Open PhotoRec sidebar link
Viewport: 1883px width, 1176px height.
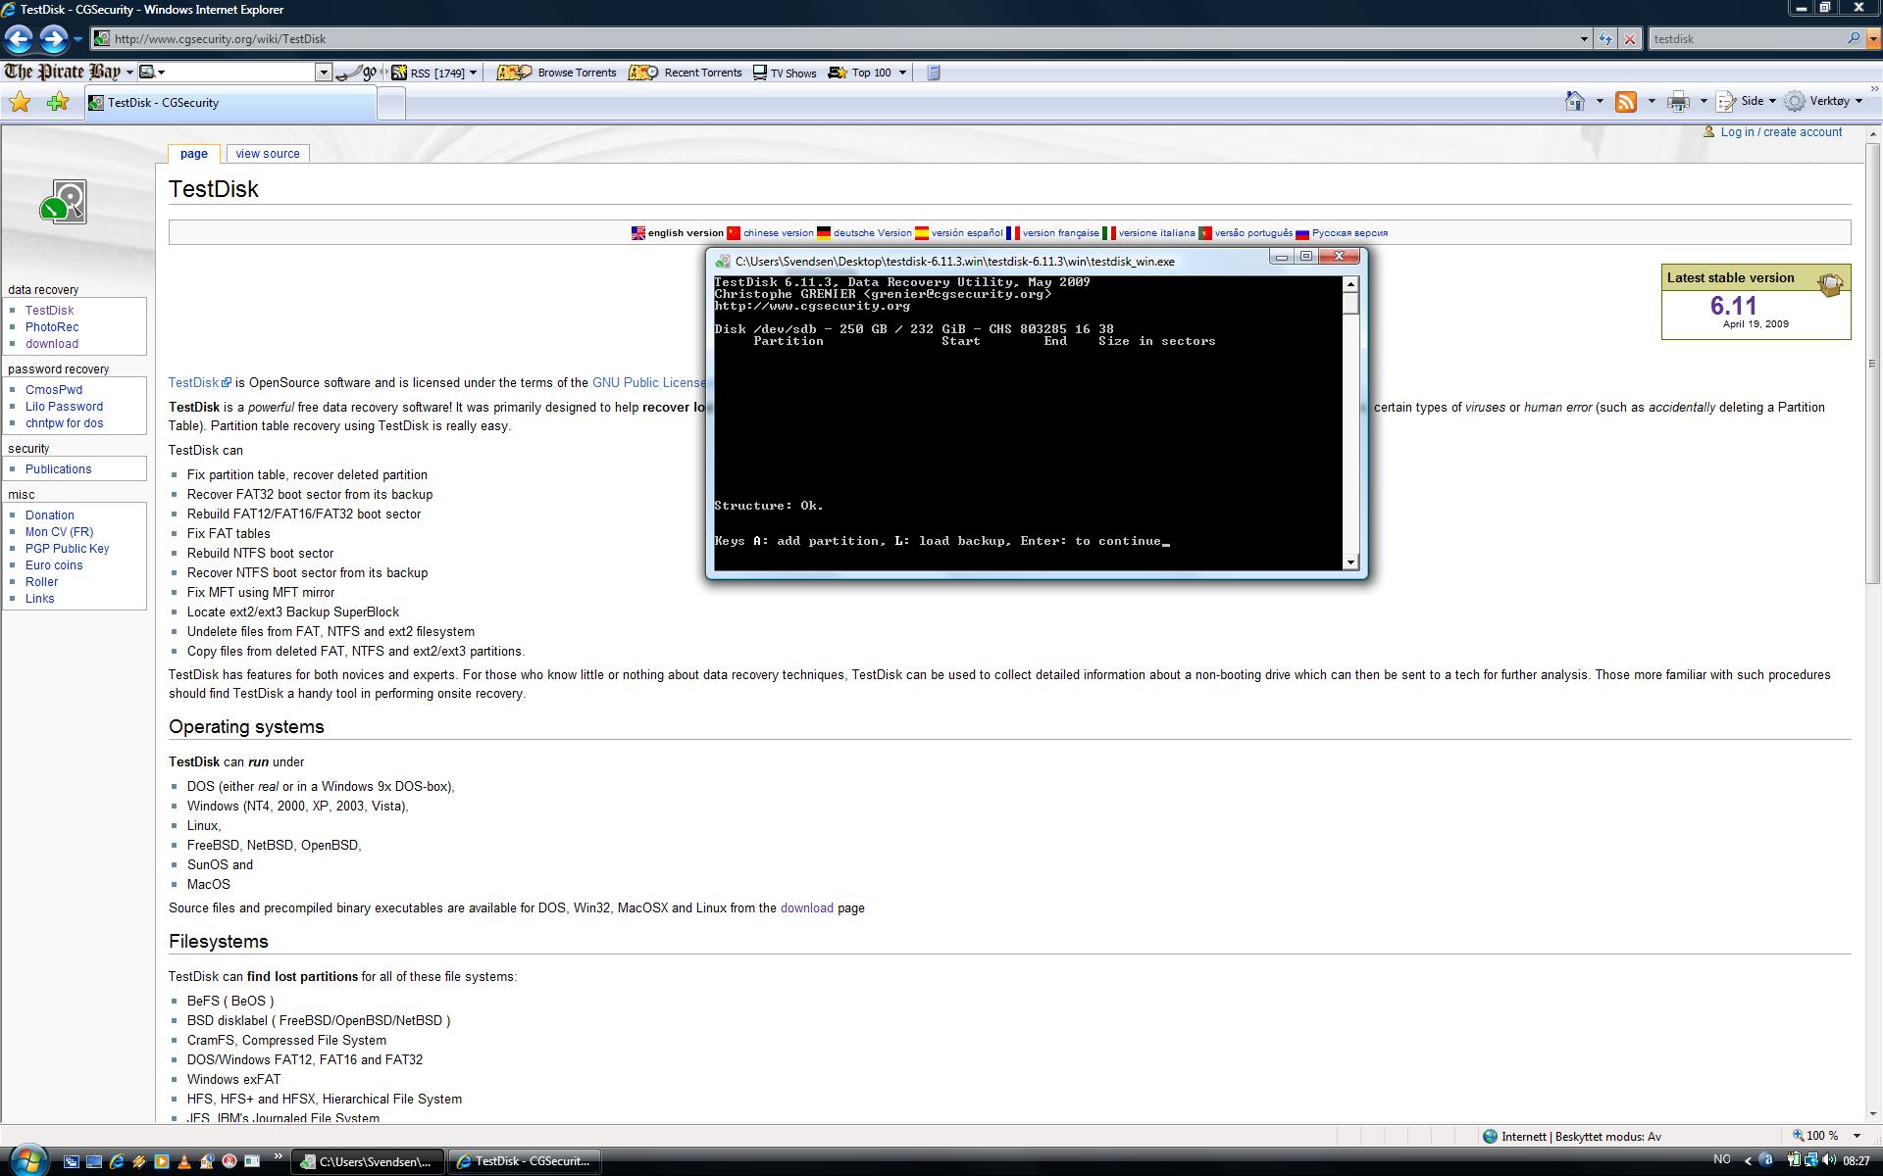click(x=52, y=327)
